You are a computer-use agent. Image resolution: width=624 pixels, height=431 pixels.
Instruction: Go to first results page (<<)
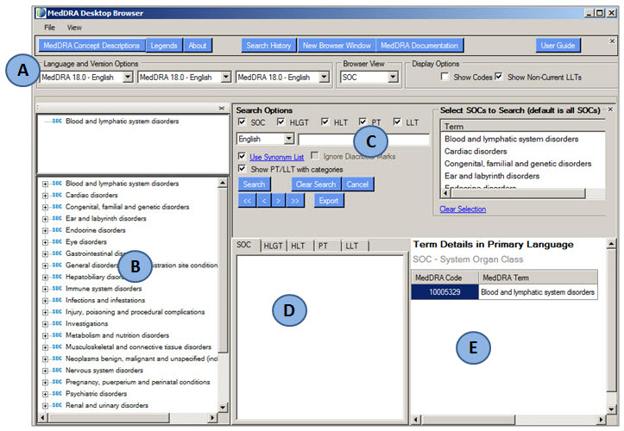[247, 201]
